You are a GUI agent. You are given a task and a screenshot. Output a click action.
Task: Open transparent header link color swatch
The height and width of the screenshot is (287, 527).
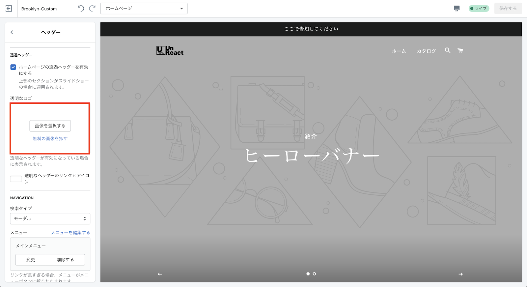[x=16, y=179]
